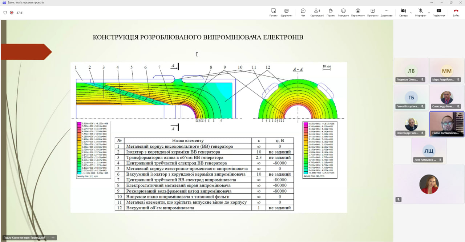Raise hand with the Підняти button
Screen dimensions: 465x242
[331, 12]
